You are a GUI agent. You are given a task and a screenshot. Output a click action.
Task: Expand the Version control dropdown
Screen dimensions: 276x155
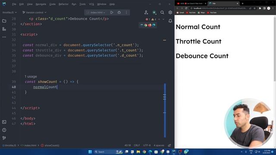pos(34,12)
